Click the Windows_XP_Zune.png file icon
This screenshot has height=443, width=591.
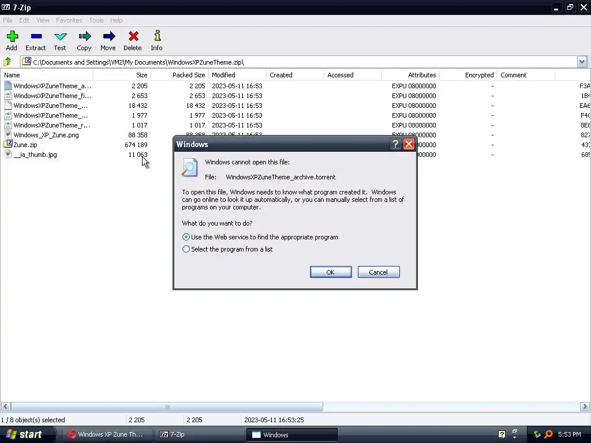click(8, 134)
